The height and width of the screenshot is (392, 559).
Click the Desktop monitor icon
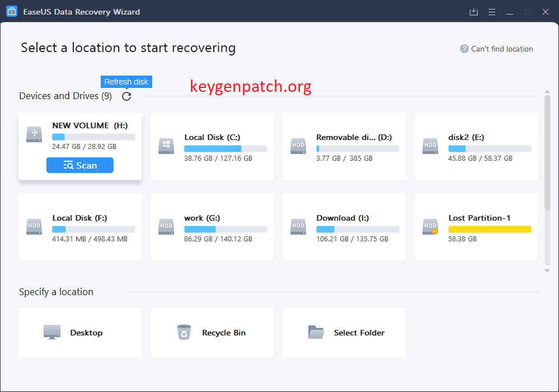[52, 332]
